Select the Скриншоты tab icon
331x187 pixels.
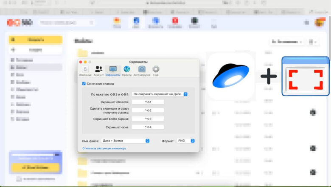pyautogui.click(x=113, y=71)
